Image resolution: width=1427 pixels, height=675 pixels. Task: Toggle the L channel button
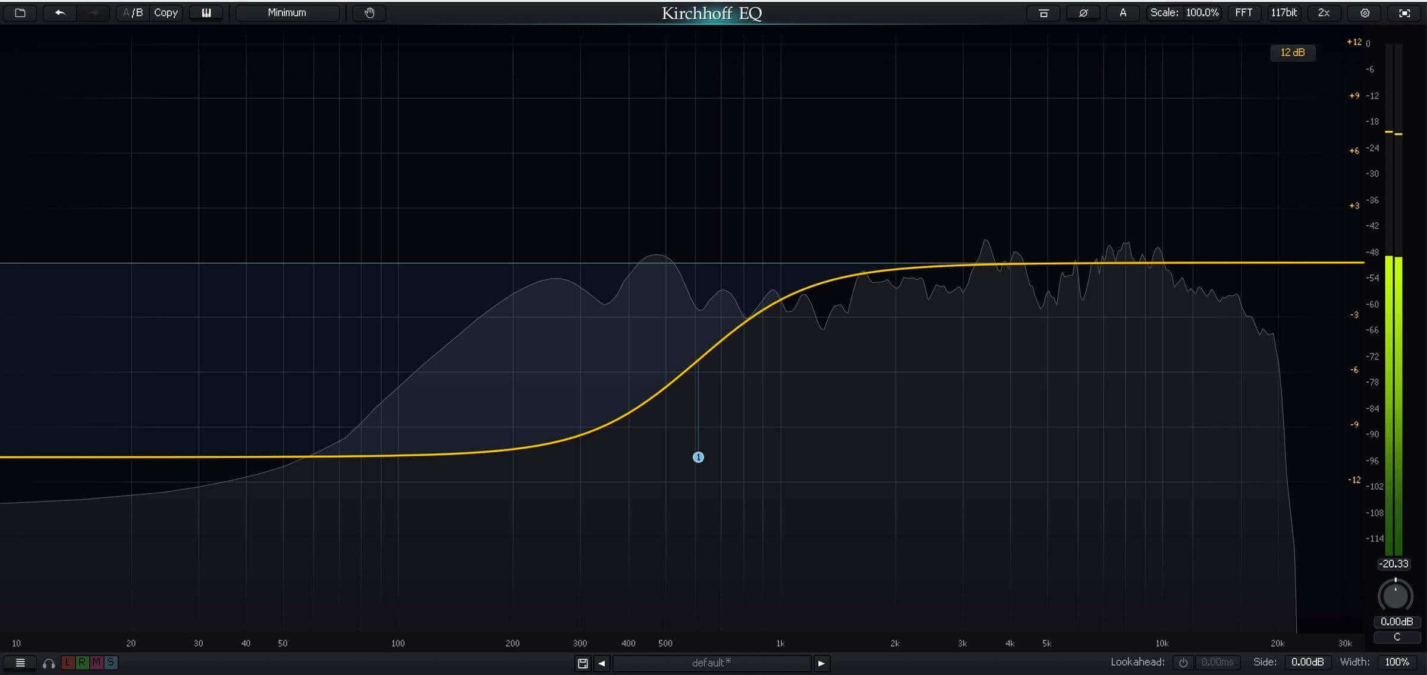pos(67,663)
